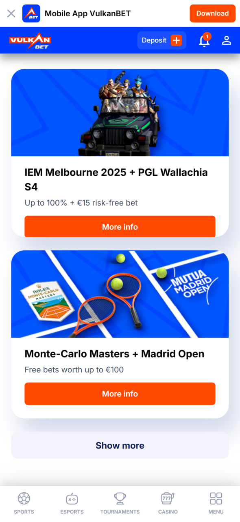Viewport: 240px width, 522px height.
Task: Open the Monte-Carlo Masters tennis banner image
Action: (120, 294)
